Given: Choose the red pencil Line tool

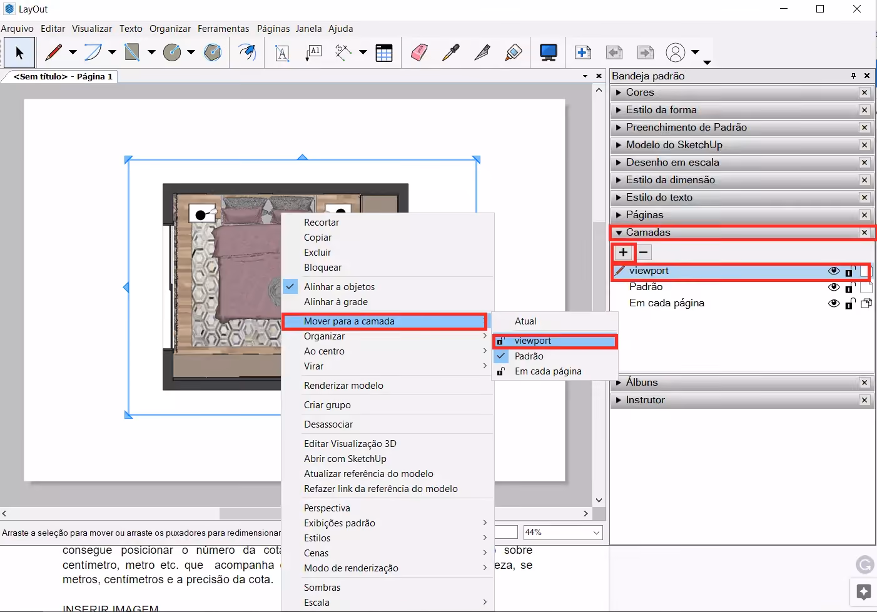Looking at the screenshot, I should pyautogui.click(x=54, y=53).
